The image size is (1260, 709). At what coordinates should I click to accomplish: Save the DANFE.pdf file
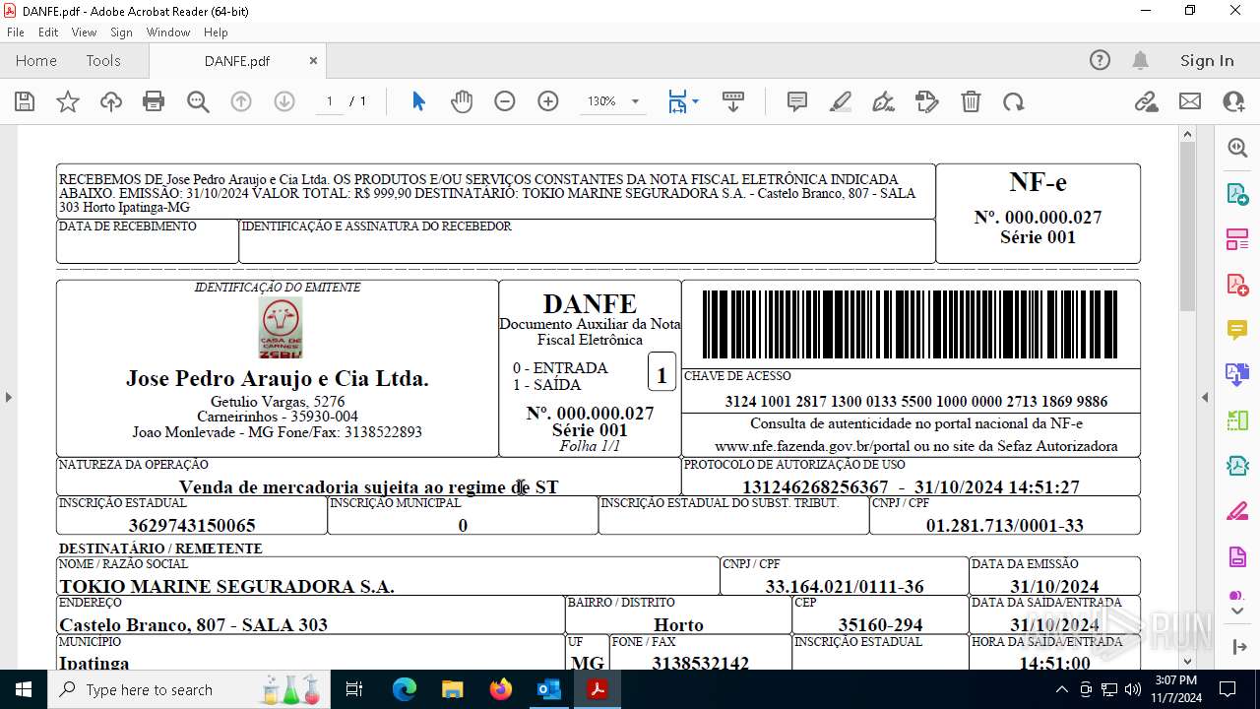click(x=25, y=101)
